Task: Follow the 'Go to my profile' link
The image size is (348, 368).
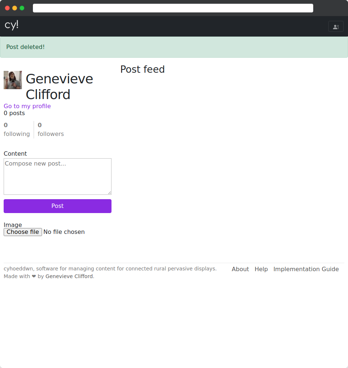Action: (x=27, y=106)
